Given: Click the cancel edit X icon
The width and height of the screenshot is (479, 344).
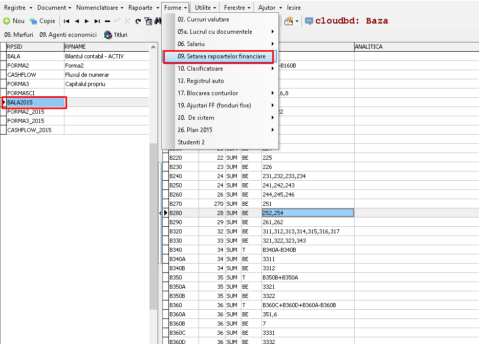Looking at the screenshot, I should [x=128, y=21].
